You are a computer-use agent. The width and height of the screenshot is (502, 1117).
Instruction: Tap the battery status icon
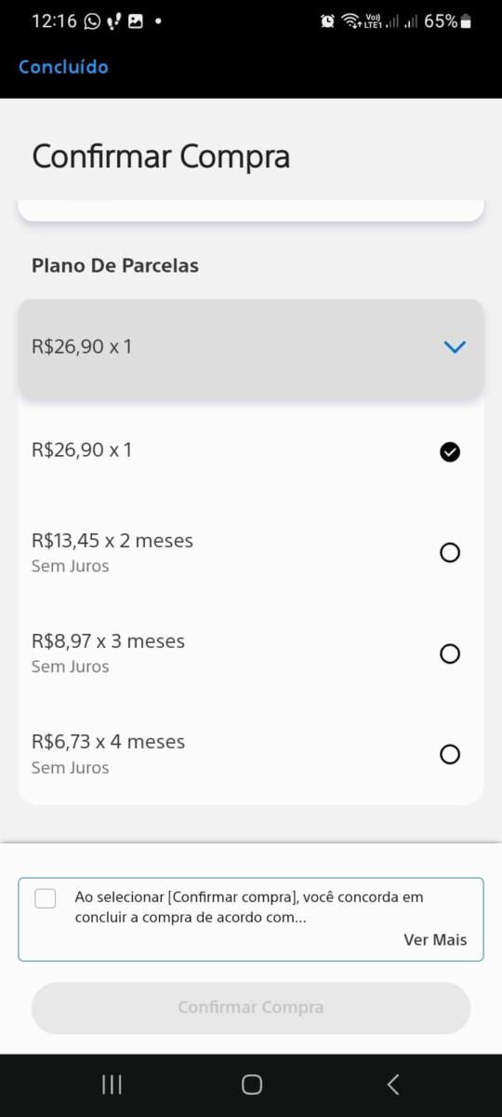[466, 20]
